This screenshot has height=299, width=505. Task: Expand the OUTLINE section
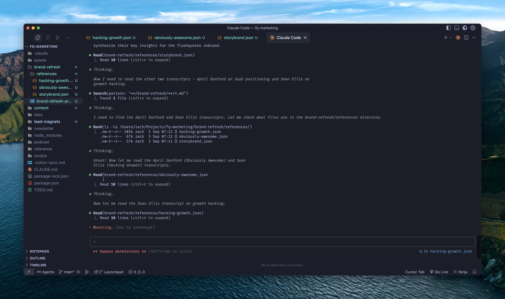[53, 258]
